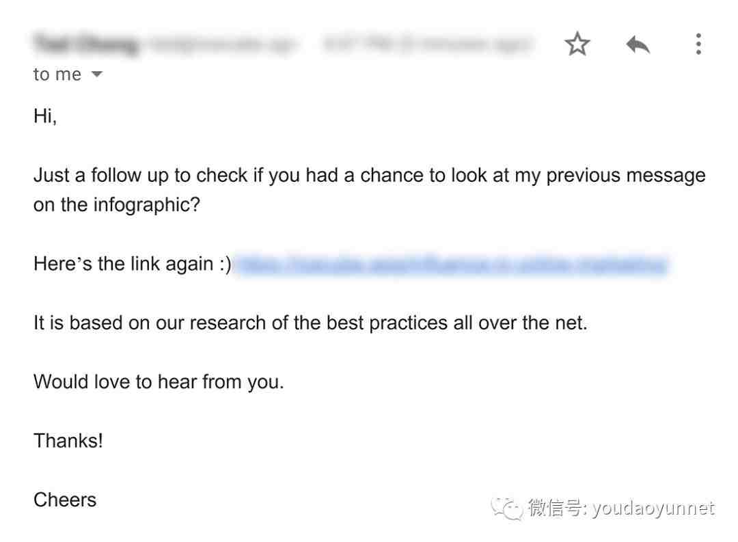Click the 'Here's the link again' text
This screenshot has width=738, height=542.
tap(123, 264)
